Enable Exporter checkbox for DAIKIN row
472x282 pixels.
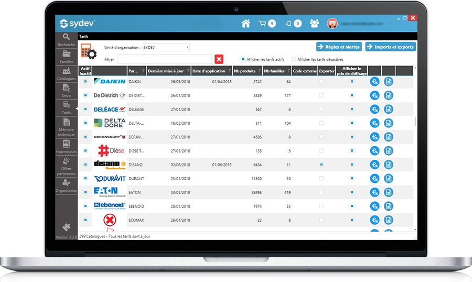tap(321, 81)
